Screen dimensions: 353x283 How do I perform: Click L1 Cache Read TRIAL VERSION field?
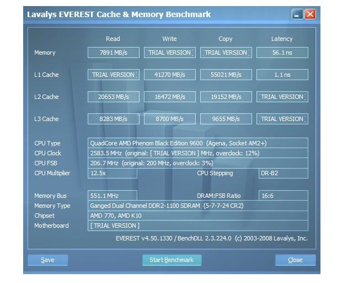pyautogui.click(x=114, y=75)
